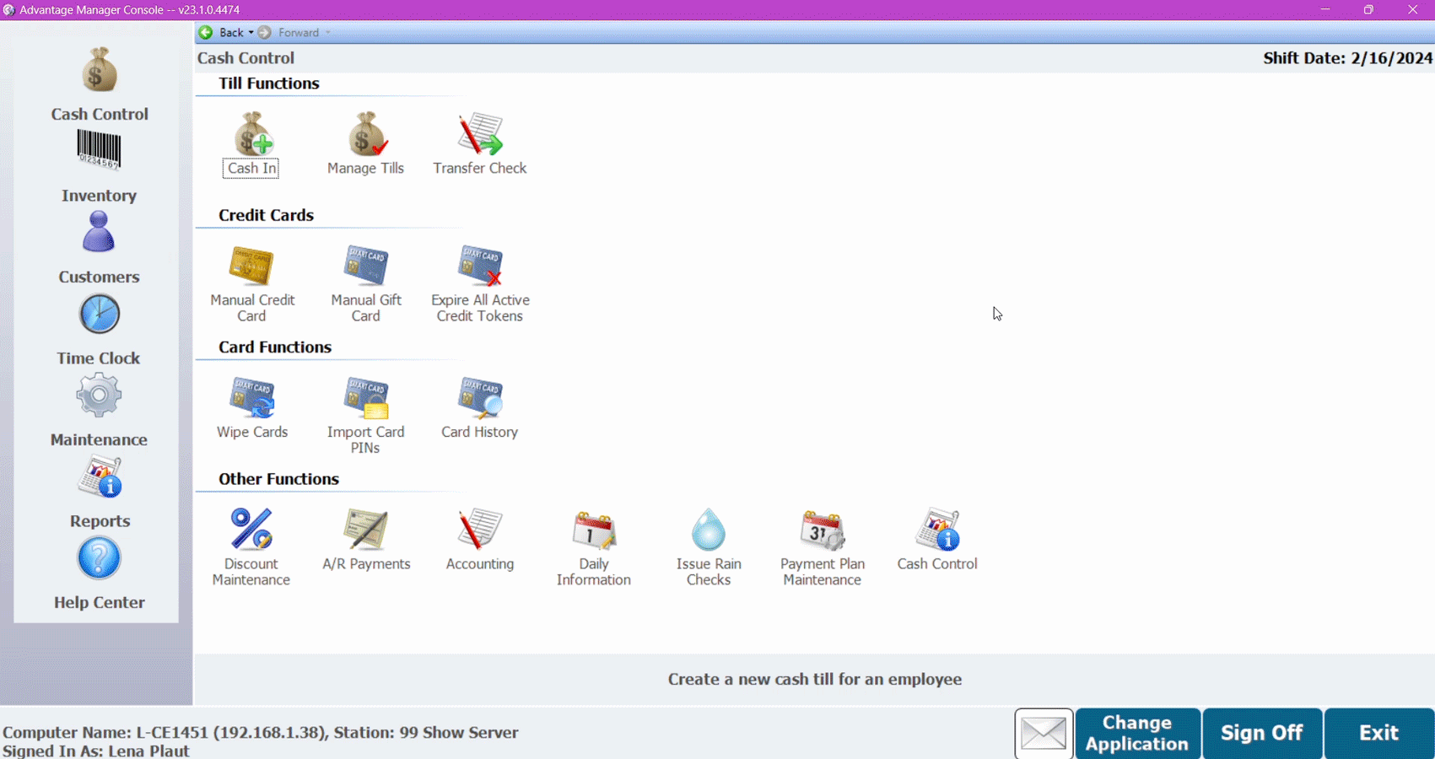Click the Till Functions section heading

268,83
